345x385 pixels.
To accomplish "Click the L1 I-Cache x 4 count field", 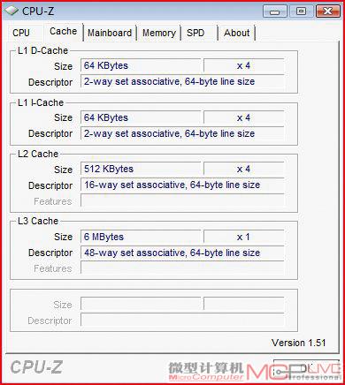I will 244,117.
